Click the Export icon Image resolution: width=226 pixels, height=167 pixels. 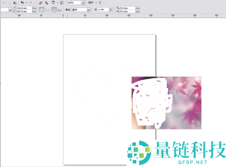coord(46,3)
